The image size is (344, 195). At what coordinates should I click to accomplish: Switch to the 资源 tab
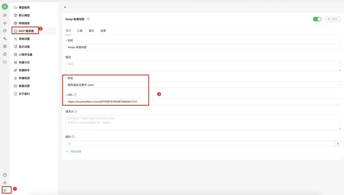(x=103, y=31)
